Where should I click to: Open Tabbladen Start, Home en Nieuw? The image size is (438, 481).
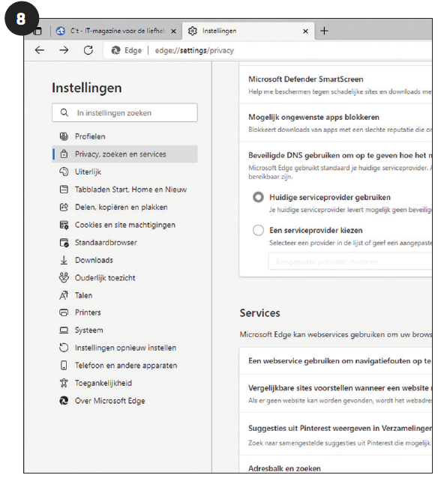(124, 190)
